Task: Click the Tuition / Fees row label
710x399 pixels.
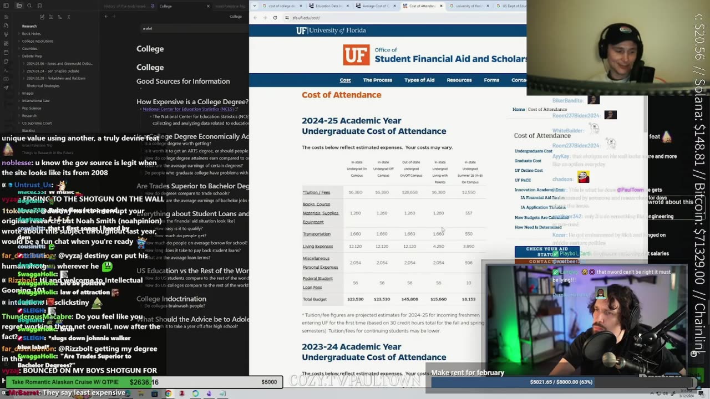Action: 316,192
